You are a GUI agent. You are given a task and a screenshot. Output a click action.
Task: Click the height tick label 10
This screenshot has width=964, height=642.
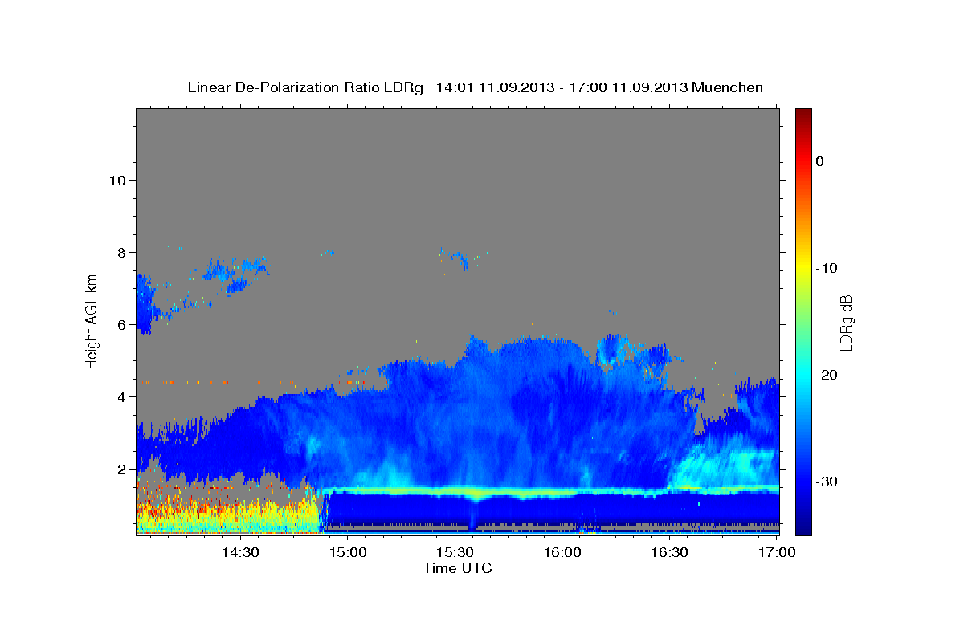pos(116,180)
